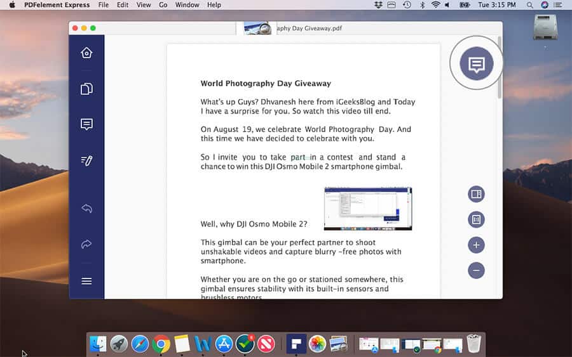This screenshot has width=572, height=357.
Task: Click the Redo arrow in the sidebar
Action: (86, 244)
